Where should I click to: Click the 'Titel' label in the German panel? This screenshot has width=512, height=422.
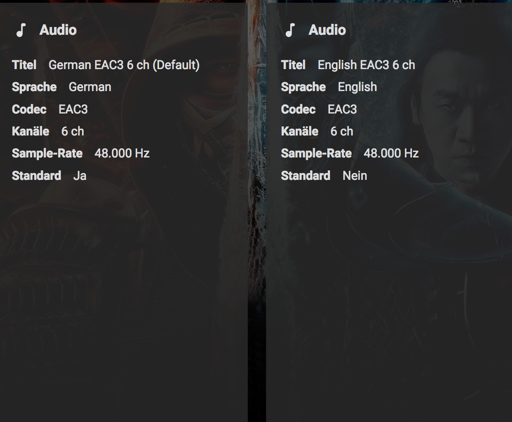[24, 65]
